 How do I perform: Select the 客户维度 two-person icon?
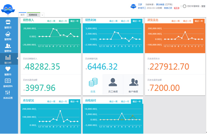point(134,82)
